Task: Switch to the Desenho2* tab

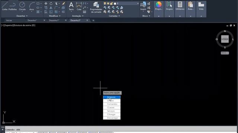Action: coord(75,20)
